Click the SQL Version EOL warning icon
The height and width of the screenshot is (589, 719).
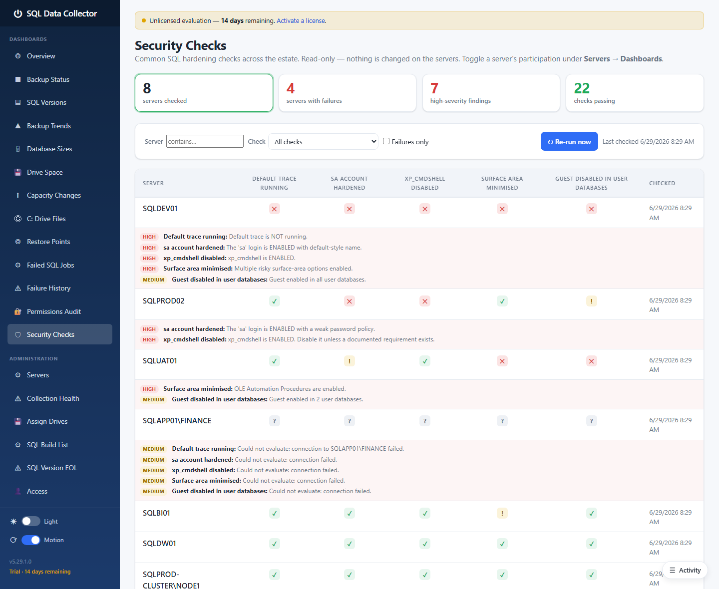[18, 468]
